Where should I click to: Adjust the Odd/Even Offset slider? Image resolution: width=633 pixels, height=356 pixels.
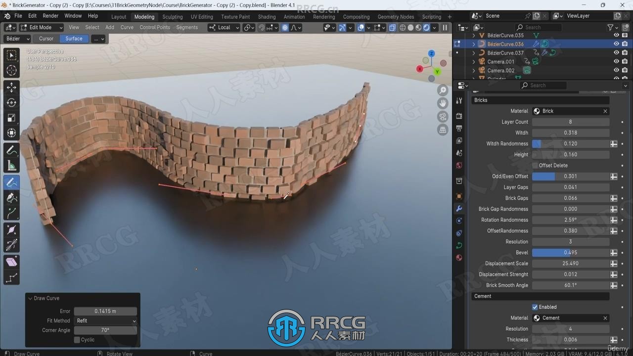[571, 177]
